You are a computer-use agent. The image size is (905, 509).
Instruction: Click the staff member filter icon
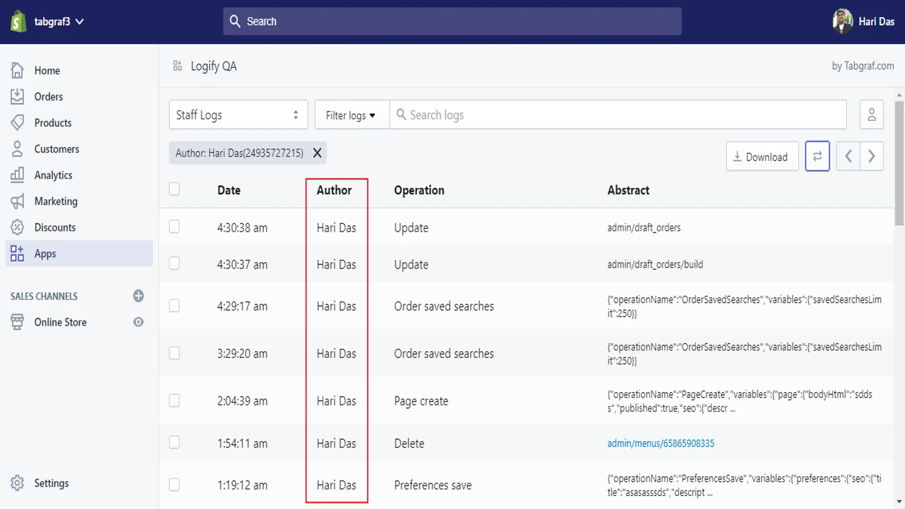[x=871, y=114]
